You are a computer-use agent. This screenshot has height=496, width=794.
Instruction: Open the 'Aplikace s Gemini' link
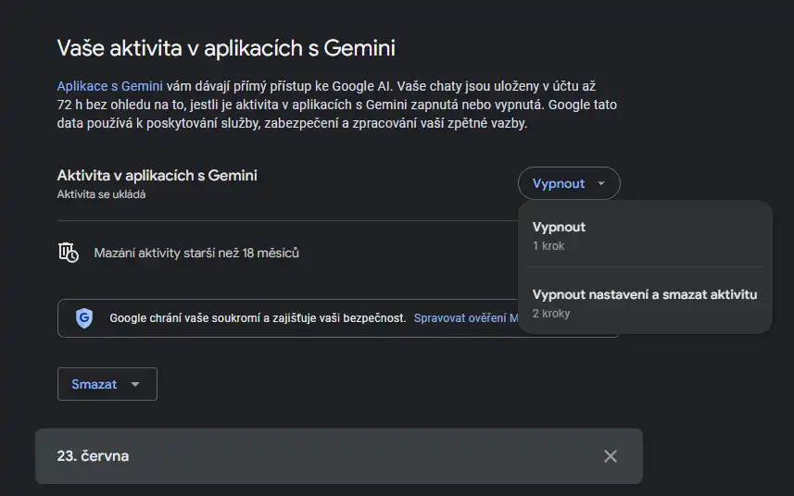(110, 86)
